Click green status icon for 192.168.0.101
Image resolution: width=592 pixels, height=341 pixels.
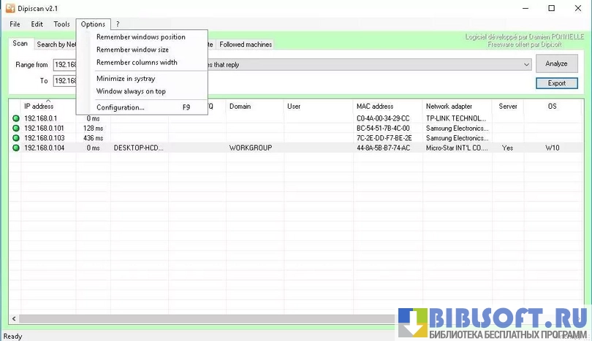click(15, 129)
